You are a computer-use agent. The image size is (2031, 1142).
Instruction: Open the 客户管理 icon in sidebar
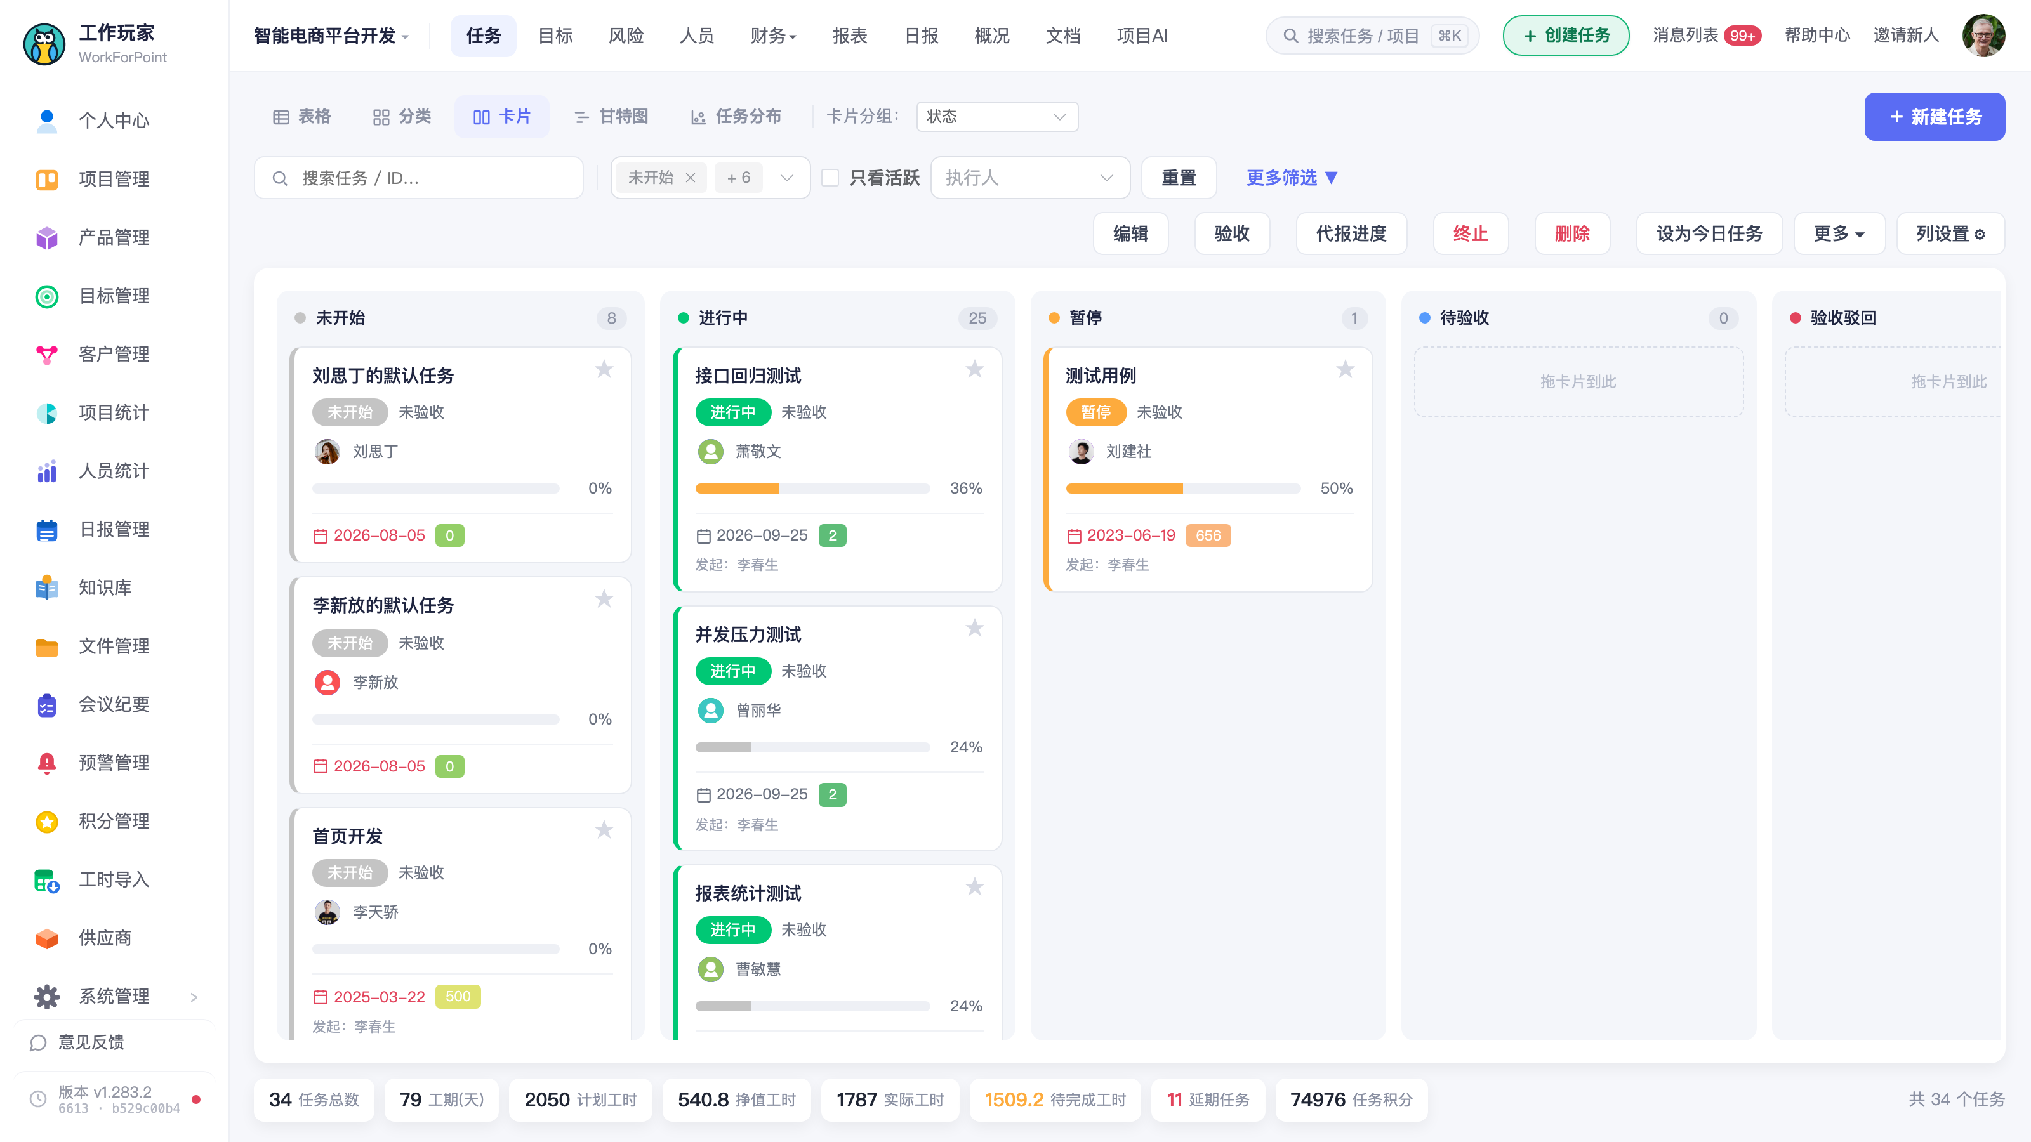pyautogui.click(x=46, y=354)
